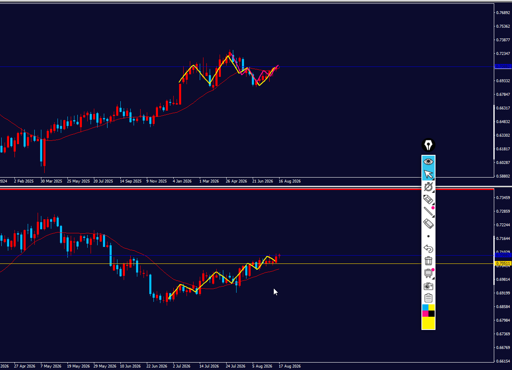Click the 17 Aug 2026 date label
512x370 pixels.
tap(289, 366)
